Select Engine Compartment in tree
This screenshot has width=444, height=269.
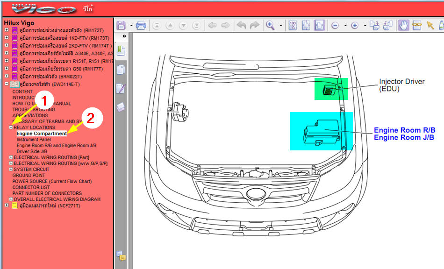coord(42,134)
